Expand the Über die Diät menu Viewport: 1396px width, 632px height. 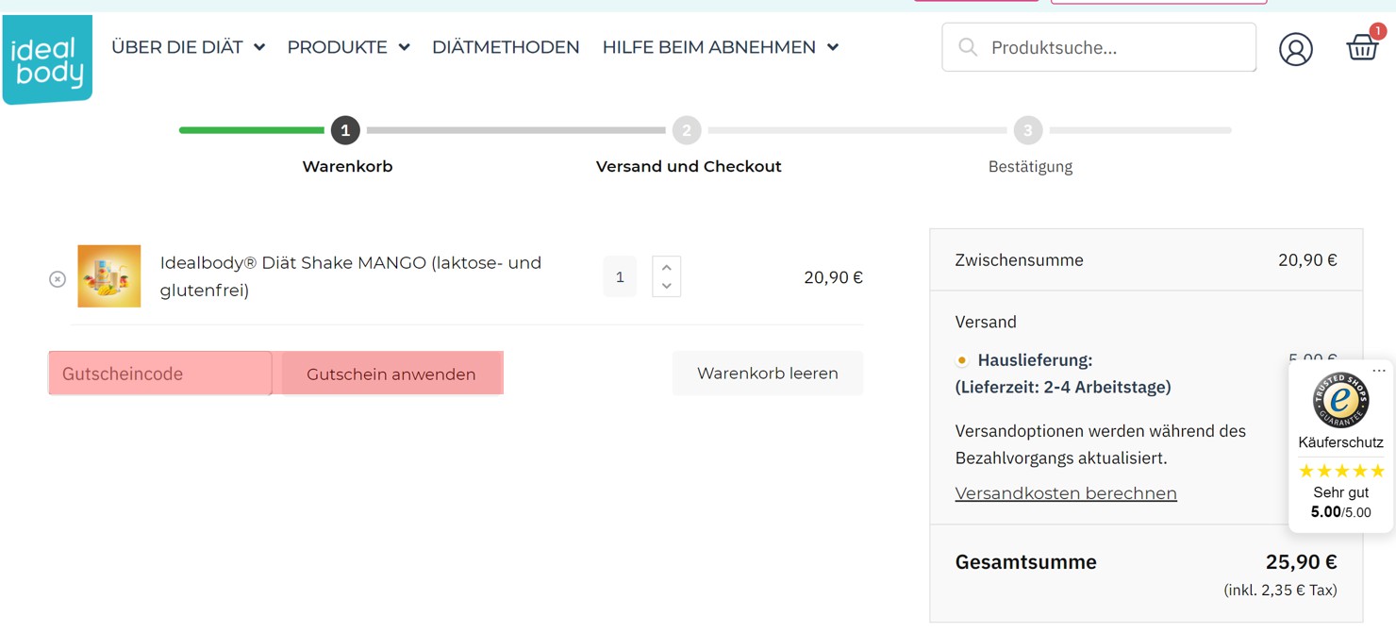point(188,47)
